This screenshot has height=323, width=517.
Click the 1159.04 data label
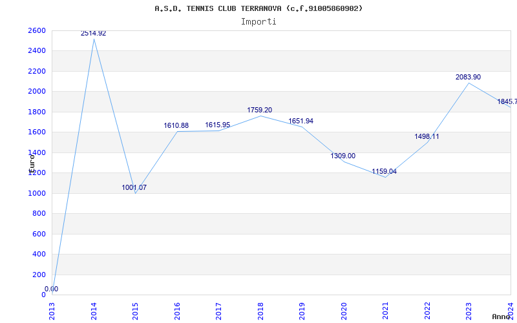384,171
